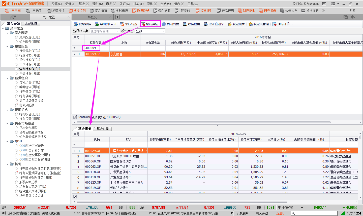Screen dimensions: 363x216
Task: Click the 取消筛选 filter icon
Action: tap(143, 24)
